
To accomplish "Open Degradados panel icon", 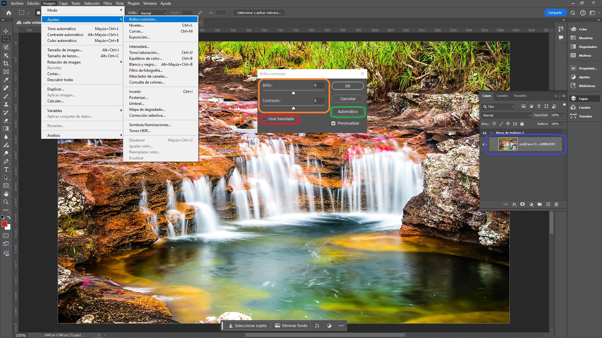I will tap(573, 47).
